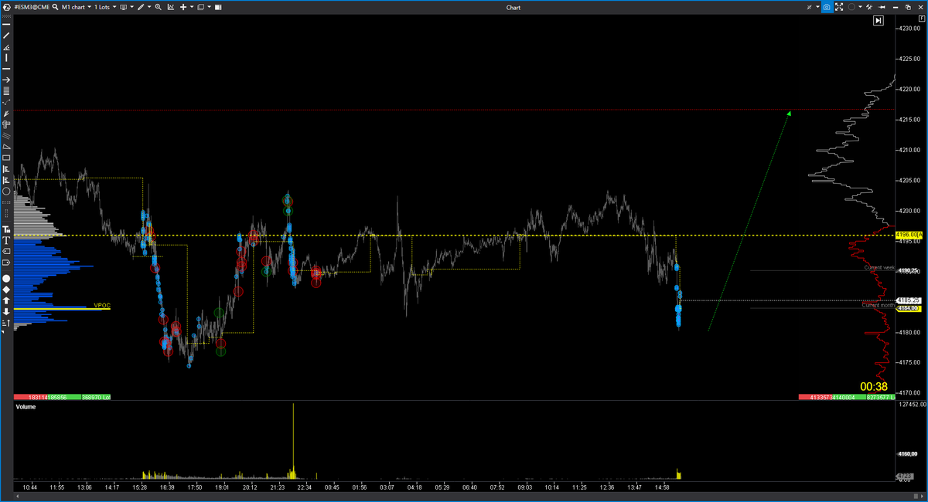Select the rectangle shape tool

[6, 158]
